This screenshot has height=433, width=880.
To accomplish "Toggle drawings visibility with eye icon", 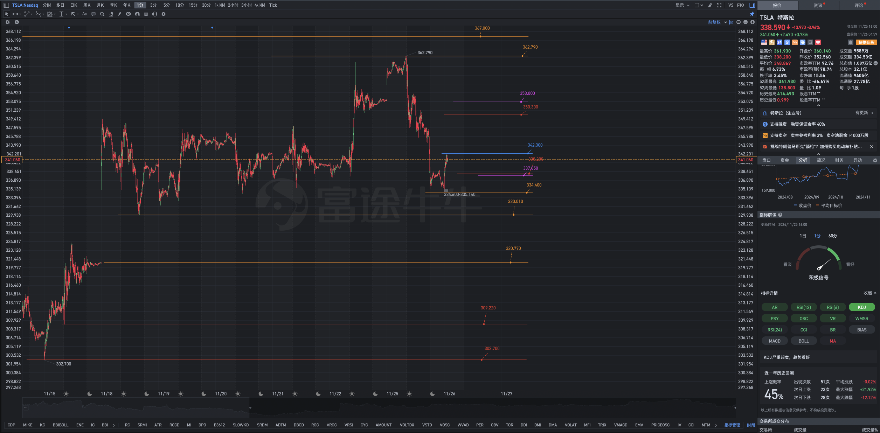I will pyautogui.click(x=129, y=14).
